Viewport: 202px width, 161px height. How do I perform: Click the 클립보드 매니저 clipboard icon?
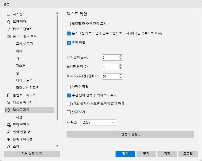tap(9, 95)
